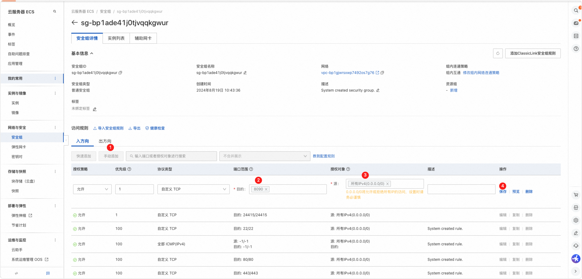Click the priority input field

[x=134, y=189]
